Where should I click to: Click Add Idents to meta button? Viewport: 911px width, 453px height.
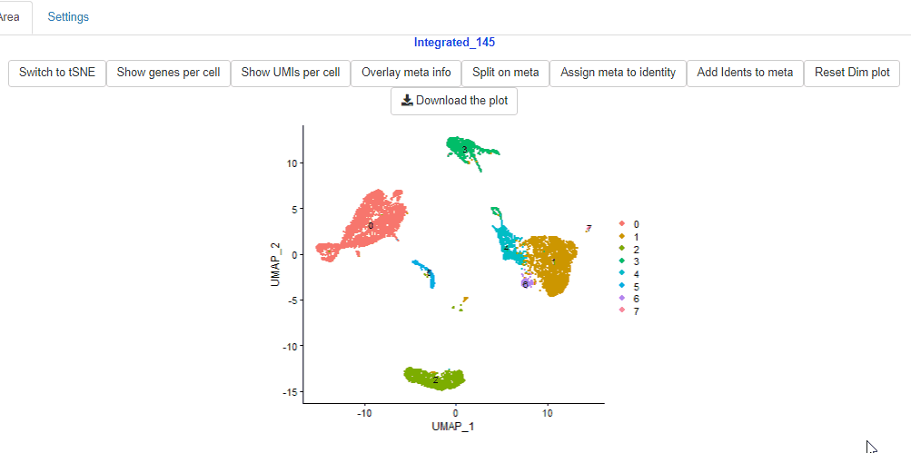click(x=745, y=73)
